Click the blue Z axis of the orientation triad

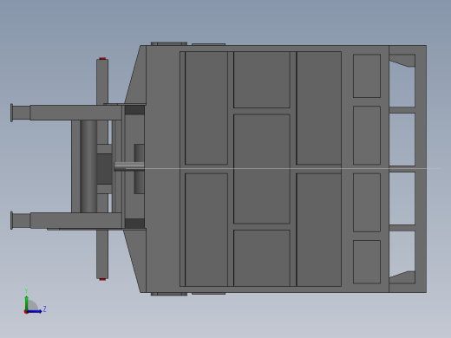click(35, 311)
